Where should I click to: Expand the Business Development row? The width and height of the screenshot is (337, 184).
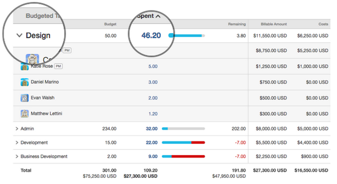(x=17, y=156)
